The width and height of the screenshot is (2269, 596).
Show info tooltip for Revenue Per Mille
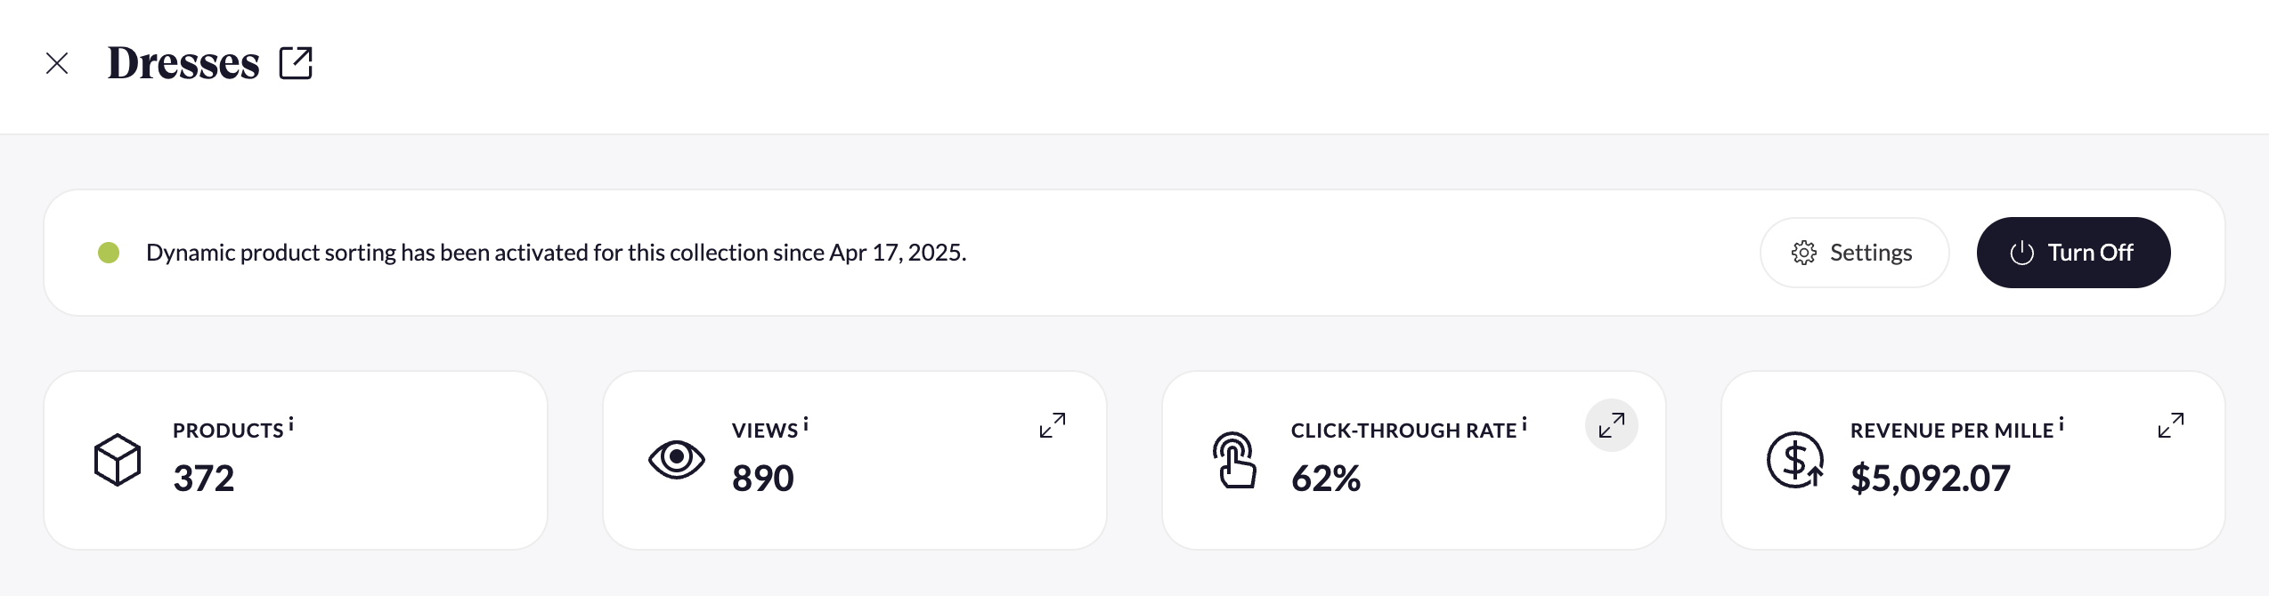pyautogui.click(x=2062, y=425)
